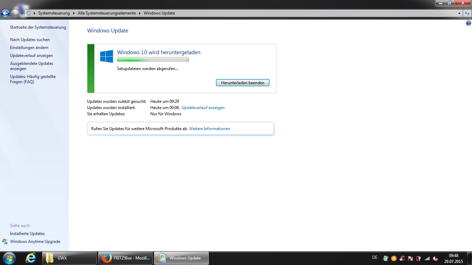Image resolution: width=472 pixels, height=265 pixels.
Task: Open Updates: Häufig gestellte Fragen (FAQ)
Action: click(x=33, y=79)
